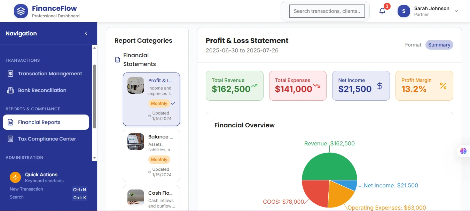Click Sarah Johnson's avatar
Screen dimensions: 470x211
point(404,11)
